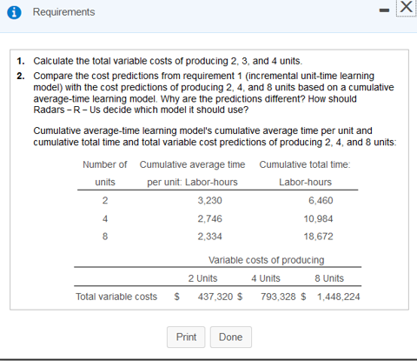Click the requirement 2 paragraph text
Viewport: 417px width, 361px height.
[x=214, y=93]
